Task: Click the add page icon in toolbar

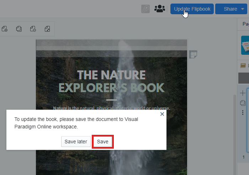Action: [4, 29]
